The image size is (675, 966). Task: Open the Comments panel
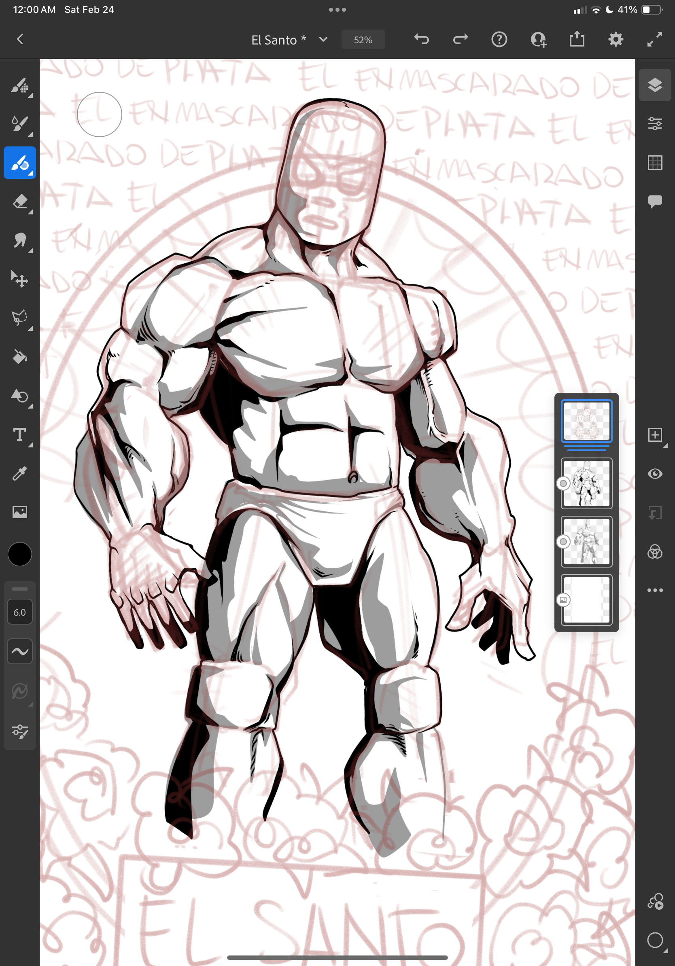pyautogui.click(x=655, y=201)
